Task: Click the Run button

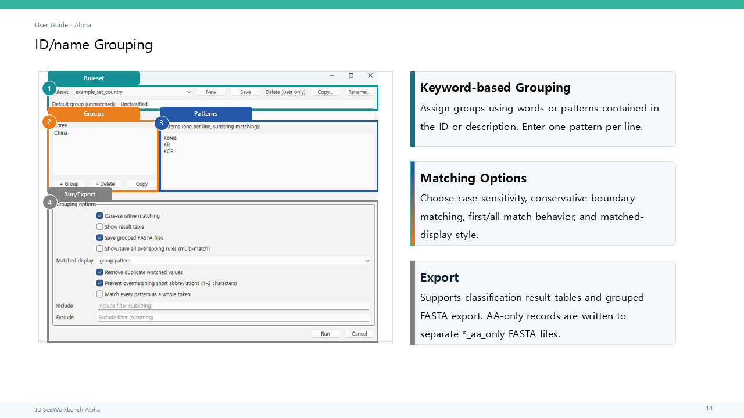Action: click(x=325, y=334)
